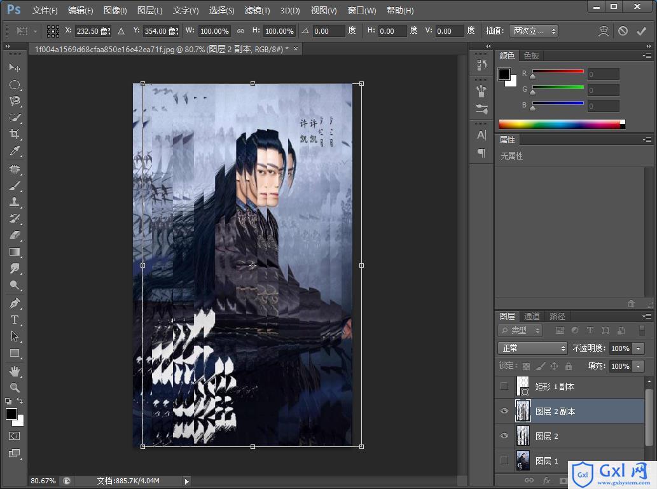Commit the transform with checkmark
Image resolution: width=657 pixels, height=489 pixels.
[x=641, y=31]
